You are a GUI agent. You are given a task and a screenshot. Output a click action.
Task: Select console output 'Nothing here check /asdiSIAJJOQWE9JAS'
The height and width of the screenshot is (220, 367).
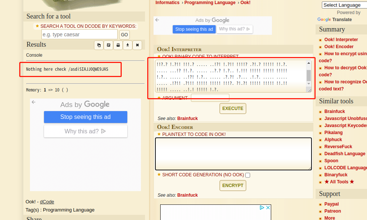pyautogui.click(x=67, y=69)
